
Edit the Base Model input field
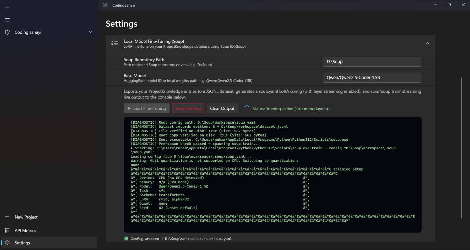(372, 78)
